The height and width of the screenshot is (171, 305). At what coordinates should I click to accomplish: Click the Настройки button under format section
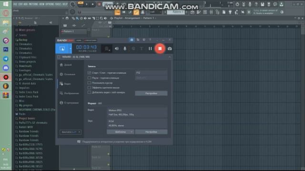click(x=151, y=132)
